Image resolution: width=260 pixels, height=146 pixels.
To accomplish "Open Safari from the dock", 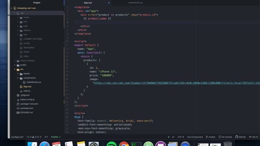I will pyautogui.click(x=44, y=144).
